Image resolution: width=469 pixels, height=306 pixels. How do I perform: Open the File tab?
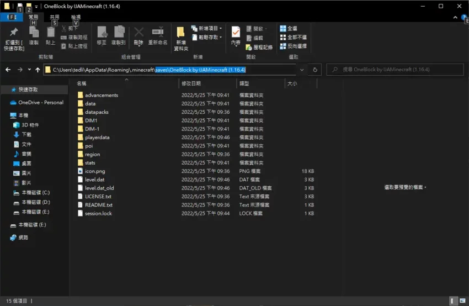[x=12, y=17]
